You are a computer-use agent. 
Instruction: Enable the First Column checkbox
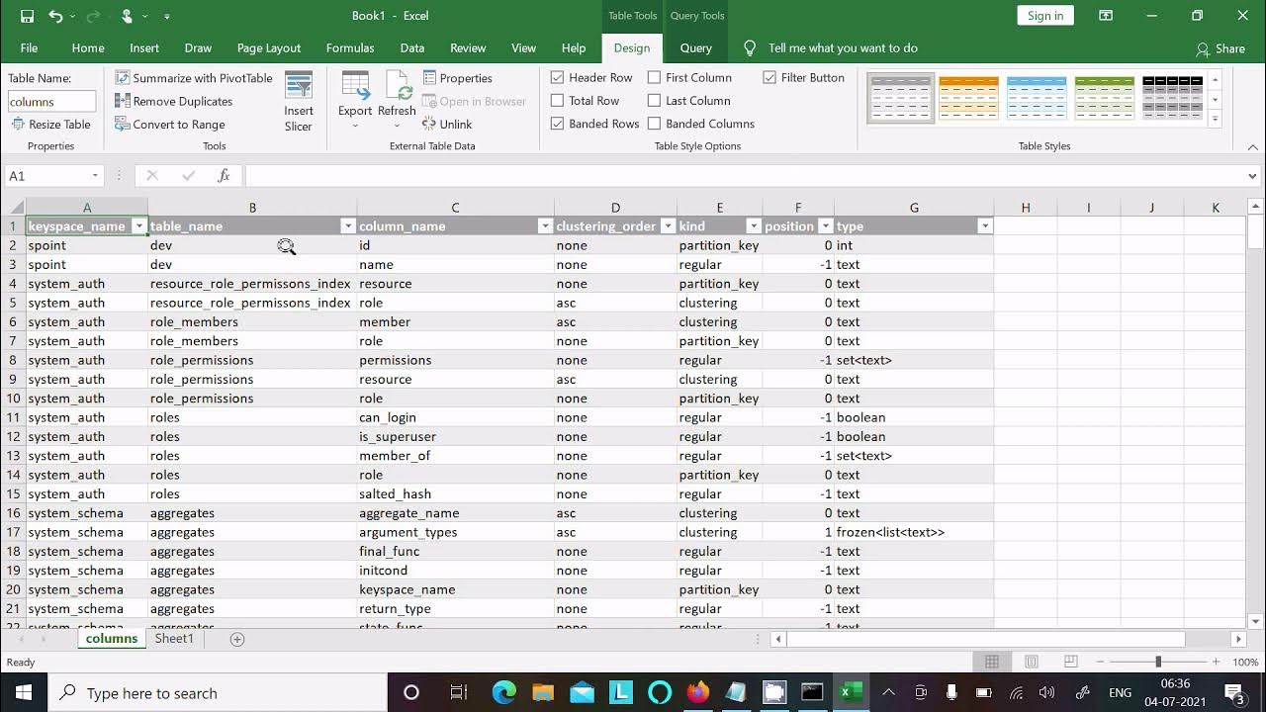(x=654, y=77)
